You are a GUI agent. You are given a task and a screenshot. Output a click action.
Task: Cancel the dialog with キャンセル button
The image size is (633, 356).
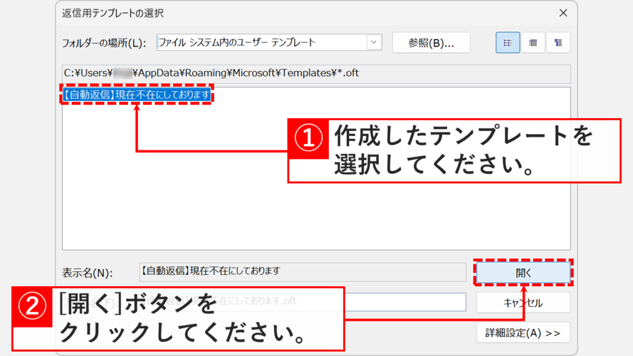523,302
